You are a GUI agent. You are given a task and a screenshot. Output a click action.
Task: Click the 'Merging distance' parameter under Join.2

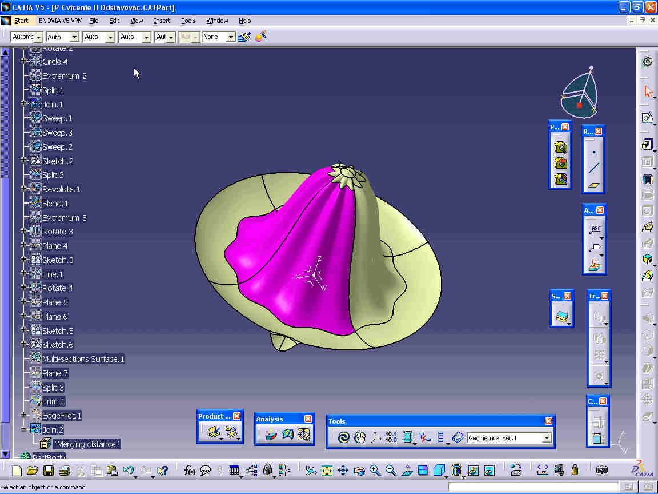point(87,444)
